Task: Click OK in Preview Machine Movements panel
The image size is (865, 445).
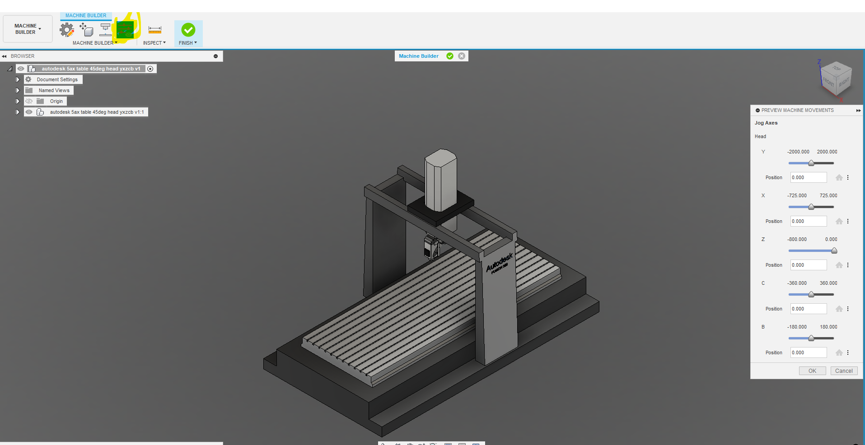Action: [x=812, y=371]
